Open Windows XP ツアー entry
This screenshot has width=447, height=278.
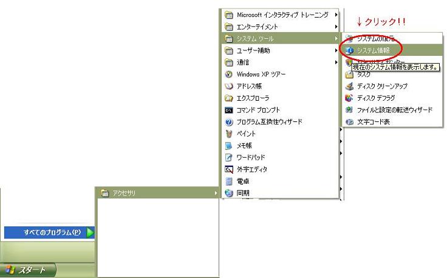tap(261, 74)
